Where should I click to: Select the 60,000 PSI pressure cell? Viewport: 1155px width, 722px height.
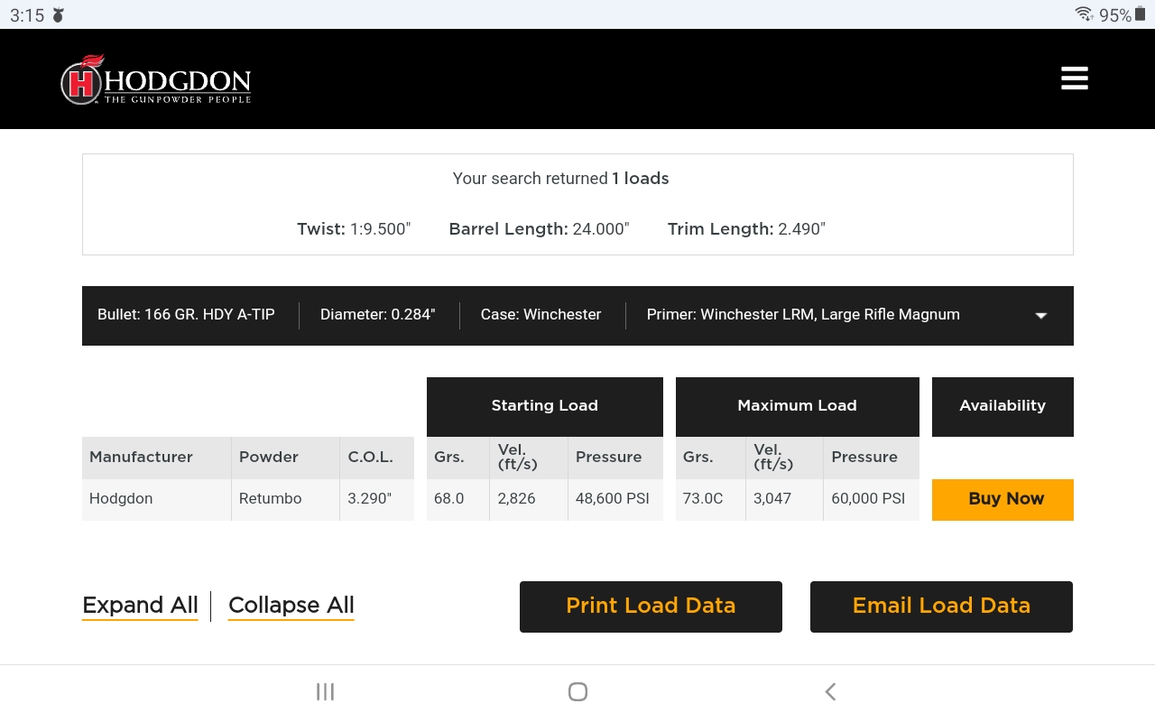click(872, 499)
